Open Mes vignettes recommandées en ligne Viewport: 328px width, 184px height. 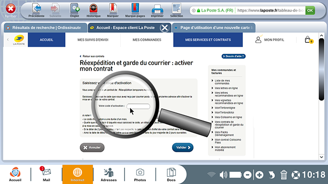click(x=229, y=102)
